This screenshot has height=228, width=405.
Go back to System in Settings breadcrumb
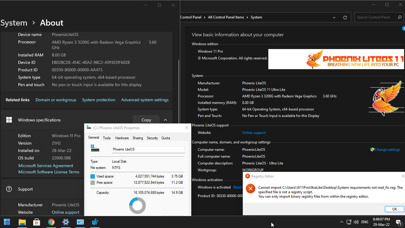point(14,23)
